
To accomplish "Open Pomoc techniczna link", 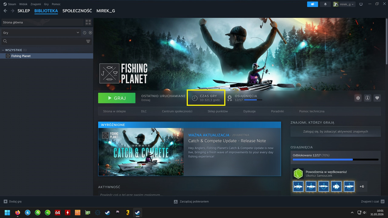I will [x=312, y=111].
